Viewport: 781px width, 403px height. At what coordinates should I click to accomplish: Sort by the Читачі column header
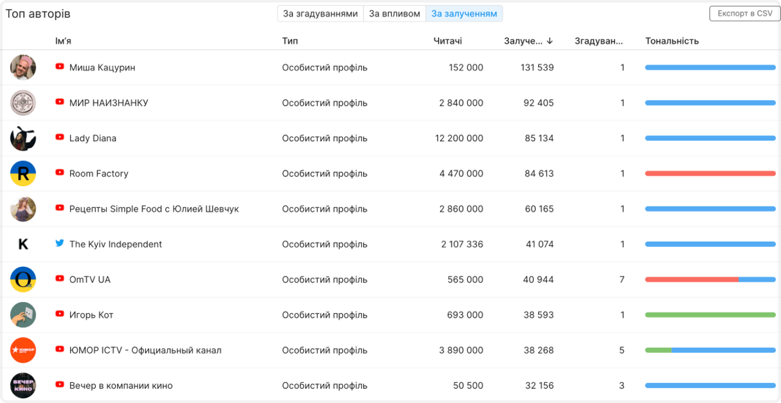coord(447,41)
